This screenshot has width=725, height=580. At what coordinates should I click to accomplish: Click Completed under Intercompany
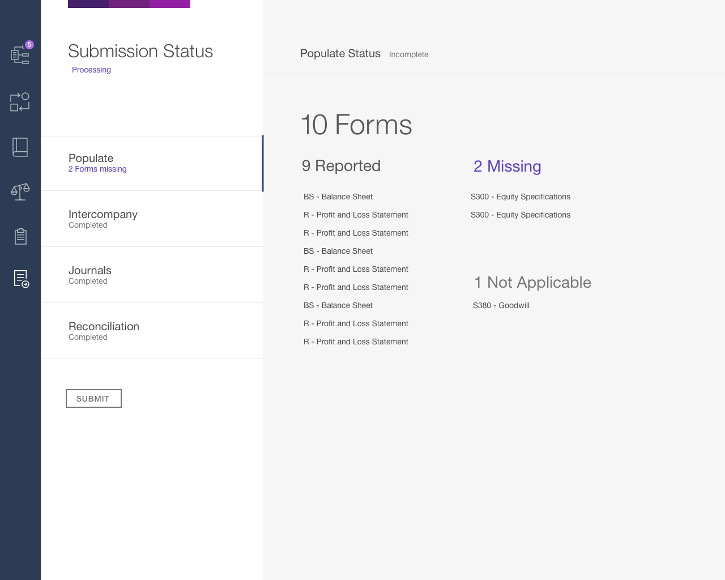tap(88, 225)
